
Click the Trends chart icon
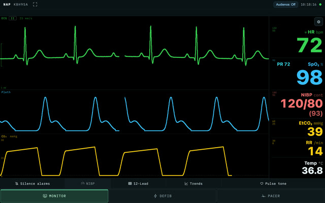(186, 184)
